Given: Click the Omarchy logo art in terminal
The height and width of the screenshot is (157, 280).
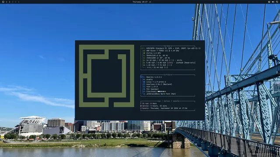Looking at the screenshot, I should pyautogui.click(x=107, y=76).
